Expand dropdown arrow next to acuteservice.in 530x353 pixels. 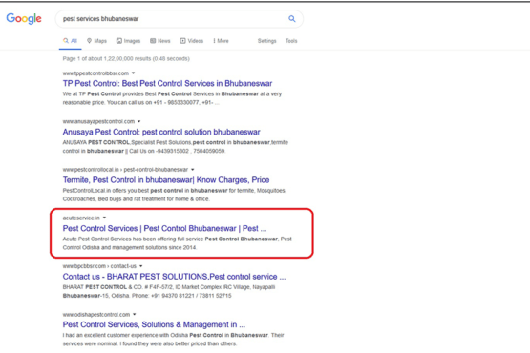click(x=104, y=218)
